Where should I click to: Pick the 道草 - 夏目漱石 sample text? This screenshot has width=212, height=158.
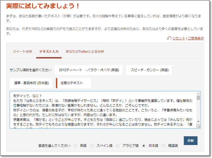[x=31, y=83]
